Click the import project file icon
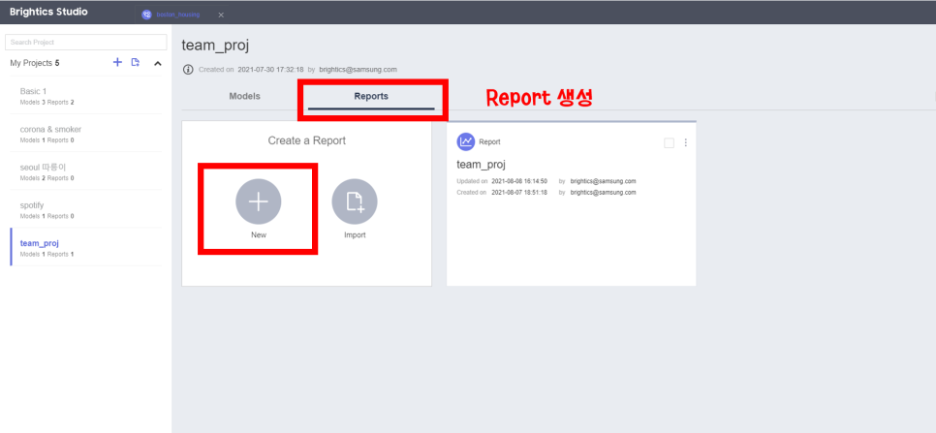This screenshot has width=936, height=433. click(x=136, y=62)
